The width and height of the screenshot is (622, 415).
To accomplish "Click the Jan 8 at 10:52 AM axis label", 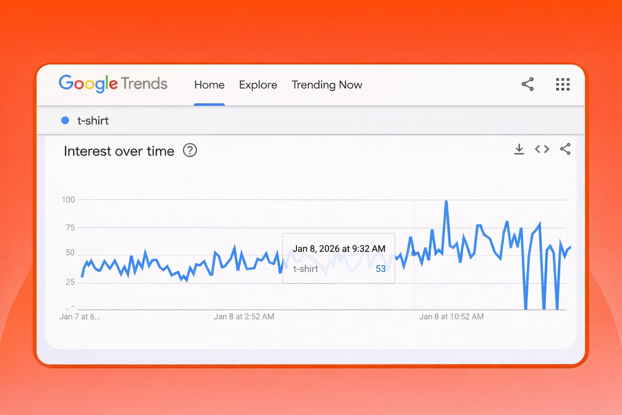I will pyautogui.click(x=451, y=317).
